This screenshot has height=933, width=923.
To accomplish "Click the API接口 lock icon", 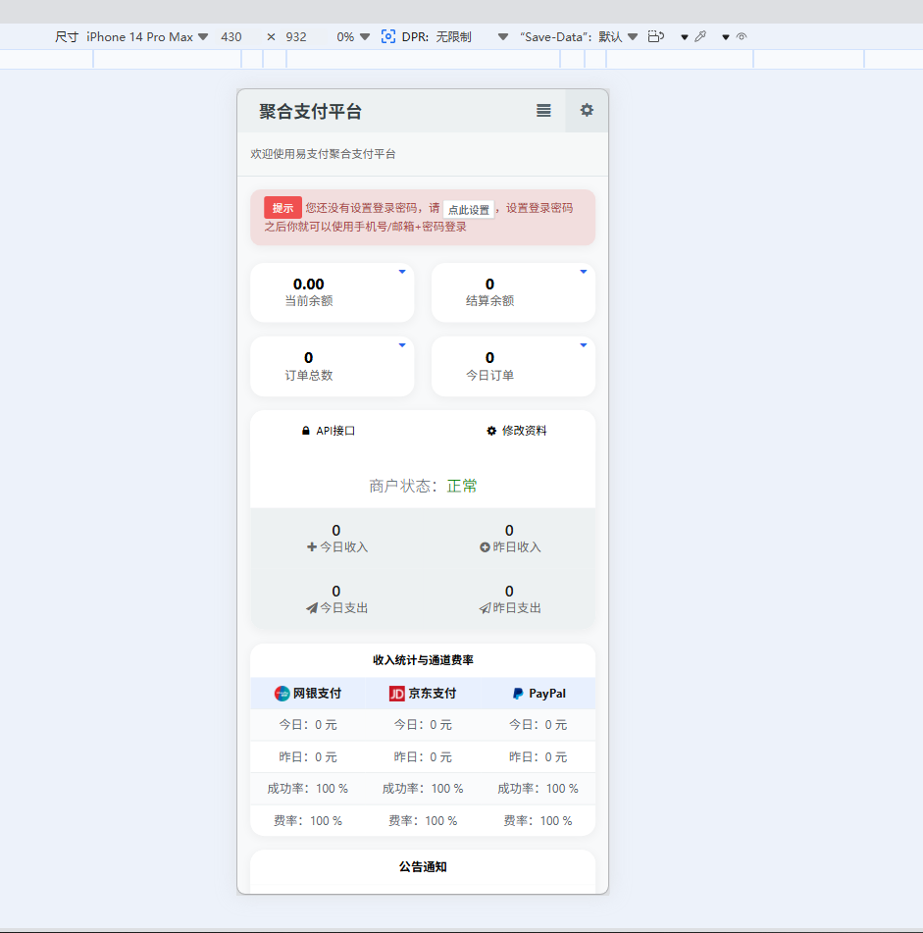I will pos(306,431).
